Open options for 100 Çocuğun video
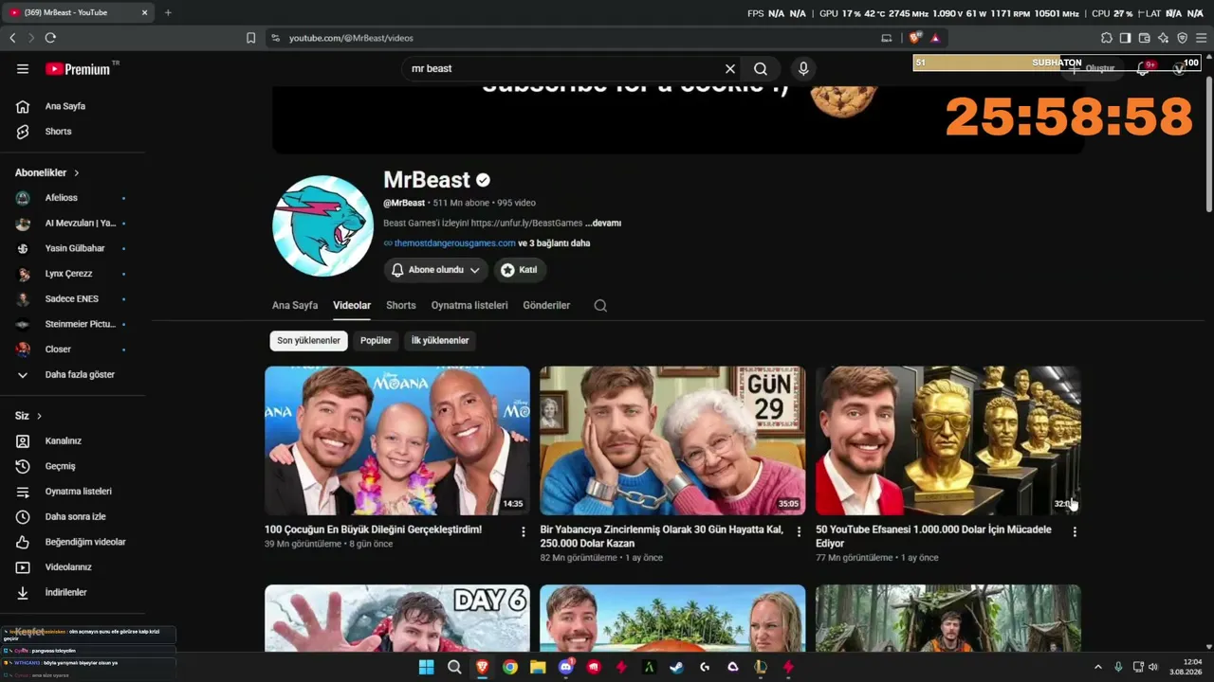The image size is (1214, 682). click(523, 532)
